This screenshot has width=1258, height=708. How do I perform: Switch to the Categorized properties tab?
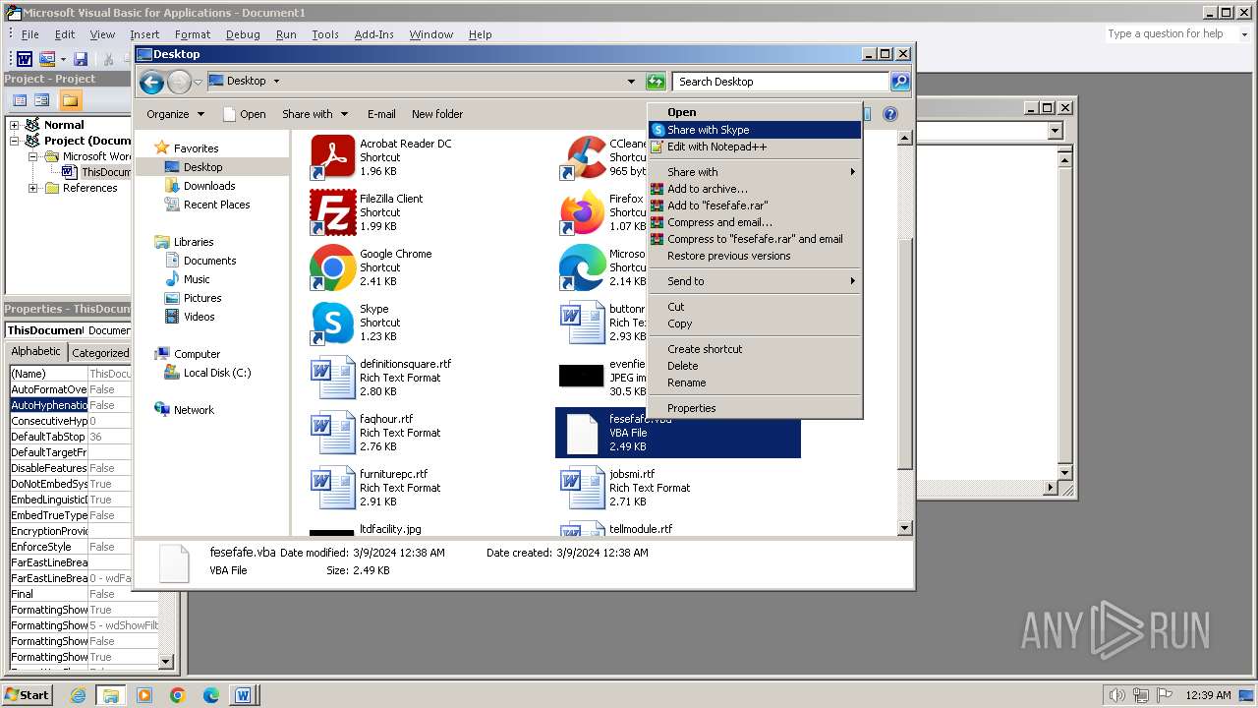tap(100, 353)
